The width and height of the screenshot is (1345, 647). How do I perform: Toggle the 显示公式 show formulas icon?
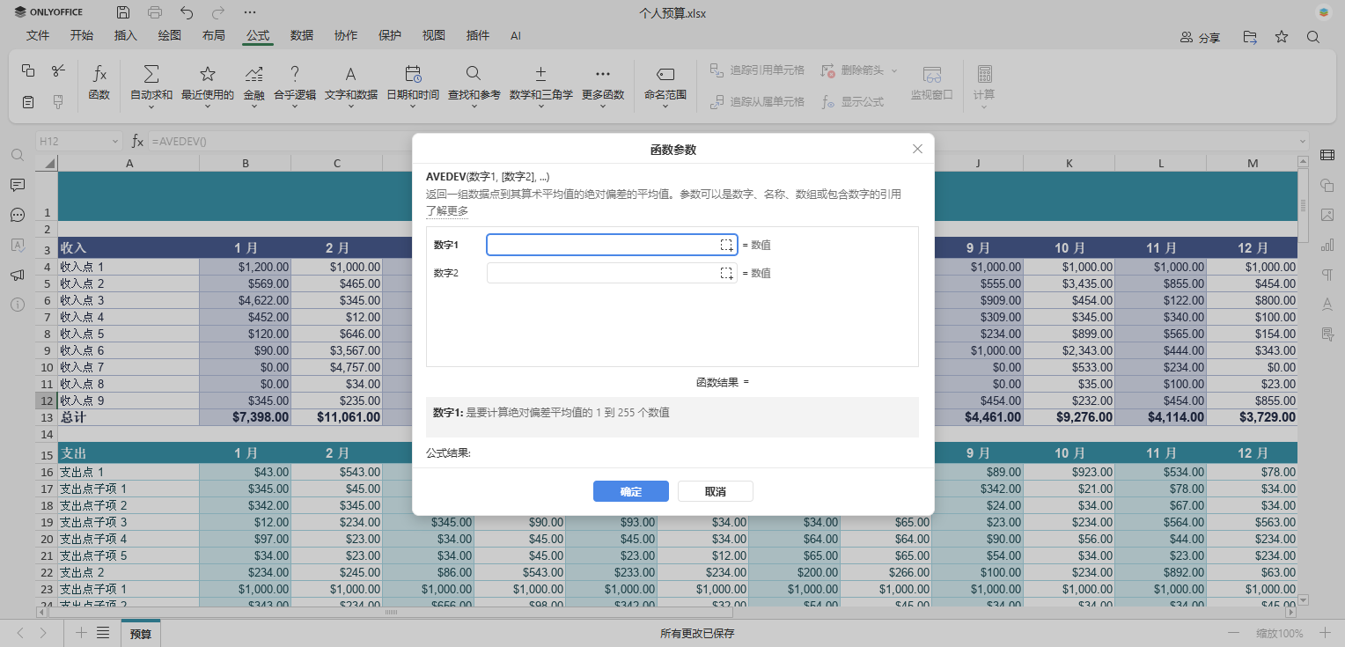click(x=851, y=101)
